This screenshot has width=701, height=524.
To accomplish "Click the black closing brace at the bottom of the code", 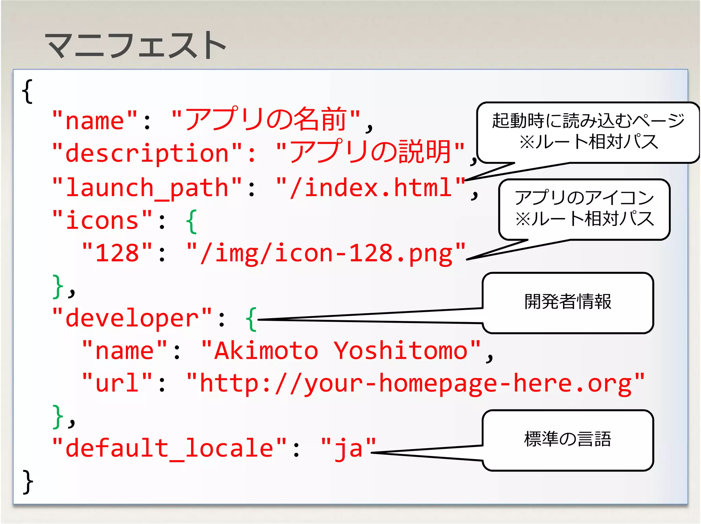I will pyautogui.click(x=27, y=482).
